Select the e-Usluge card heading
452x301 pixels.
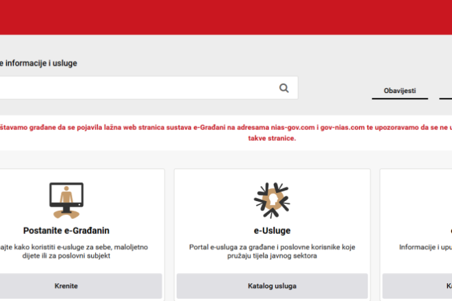click(x=272, y=231)
